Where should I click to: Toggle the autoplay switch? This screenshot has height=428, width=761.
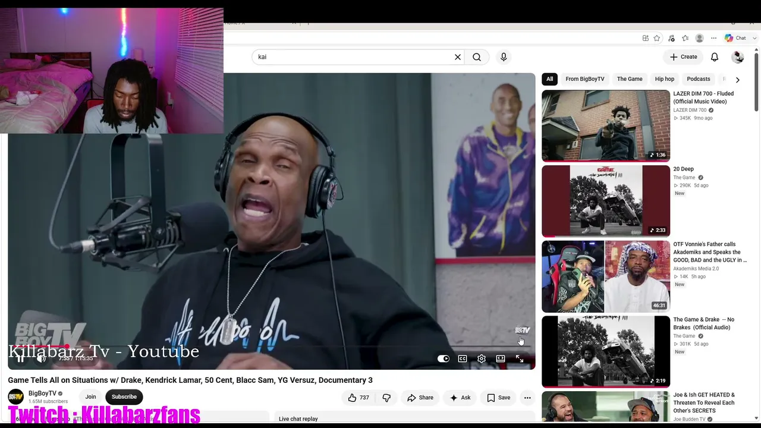pyautogui.click(x=444, y=359)
